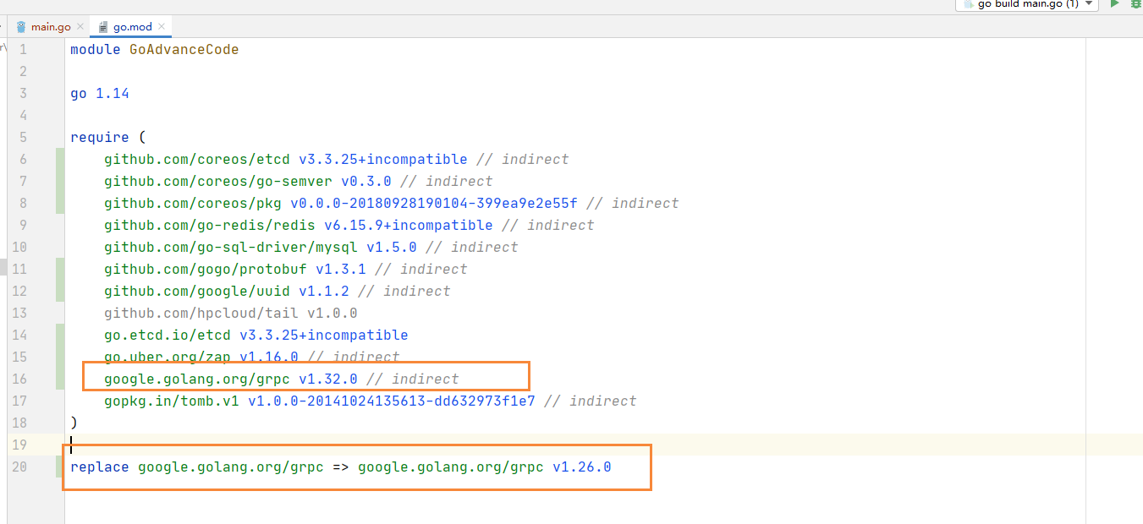Click the green change marker beside line 15
1143x524 pixels.
(60, 357)
